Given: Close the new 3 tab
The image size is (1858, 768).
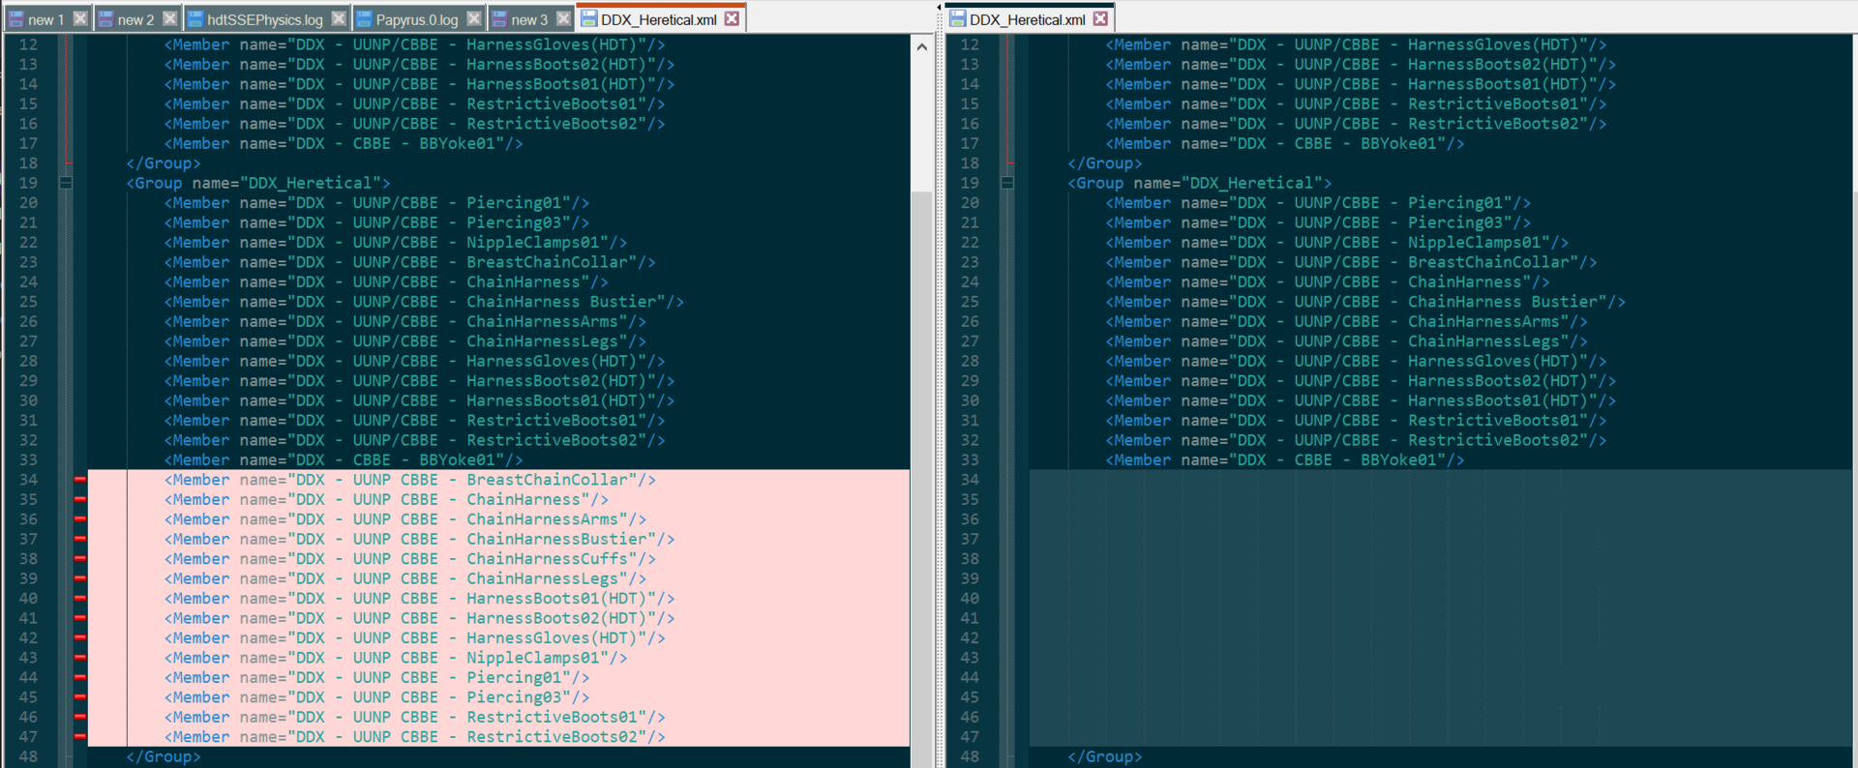Looking at the screenshot, I should 563,18.
